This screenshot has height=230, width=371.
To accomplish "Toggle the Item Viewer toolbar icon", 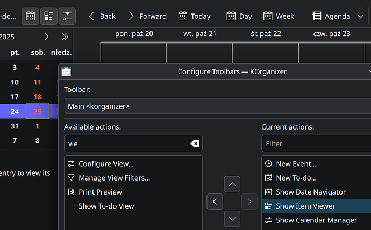I will pos(49,16).
